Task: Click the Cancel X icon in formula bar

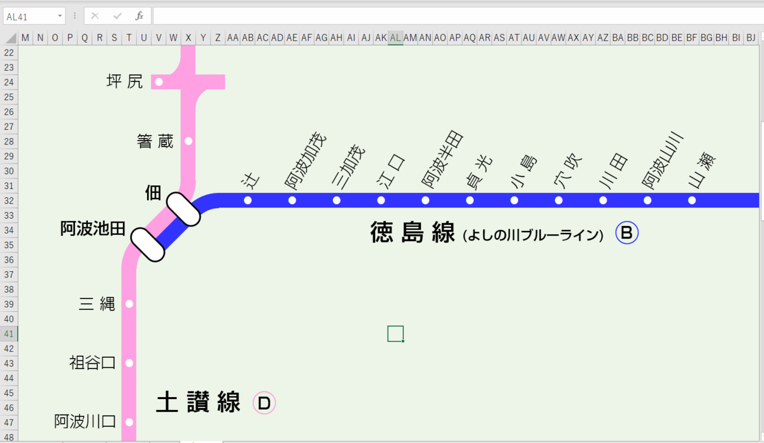Action: click(x=95, y=16)
